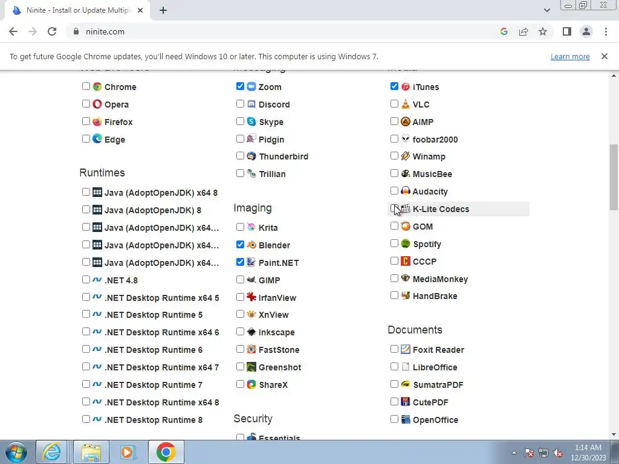Click the scrollbar down arrow
Image resolution: width=619 pixels, height=464 pixels.
614,434
